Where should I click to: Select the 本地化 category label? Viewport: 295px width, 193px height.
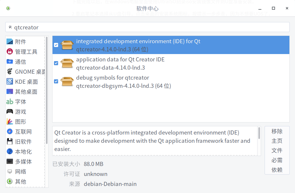(23, 152)
